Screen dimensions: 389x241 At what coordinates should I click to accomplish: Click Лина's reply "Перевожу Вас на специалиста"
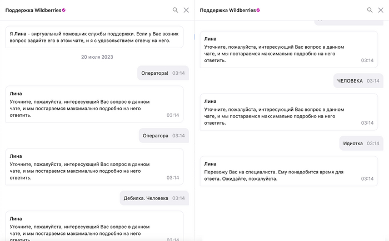click(288, 171)
